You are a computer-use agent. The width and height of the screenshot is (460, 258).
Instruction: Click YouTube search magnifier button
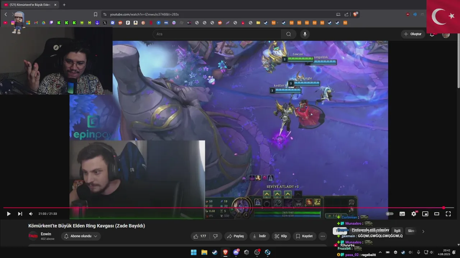(x=289, y=34)
